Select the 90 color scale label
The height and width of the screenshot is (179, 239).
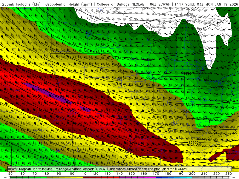point(59,174)
